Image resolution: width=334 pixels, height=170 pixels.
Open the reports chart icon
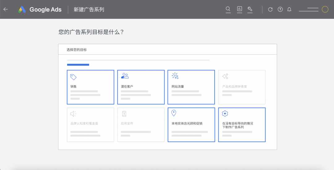pos(239,9)
